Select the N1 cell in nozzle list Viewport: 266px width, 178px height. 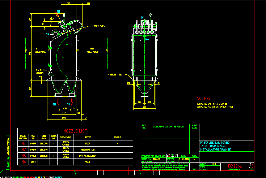tap(23, 143)
